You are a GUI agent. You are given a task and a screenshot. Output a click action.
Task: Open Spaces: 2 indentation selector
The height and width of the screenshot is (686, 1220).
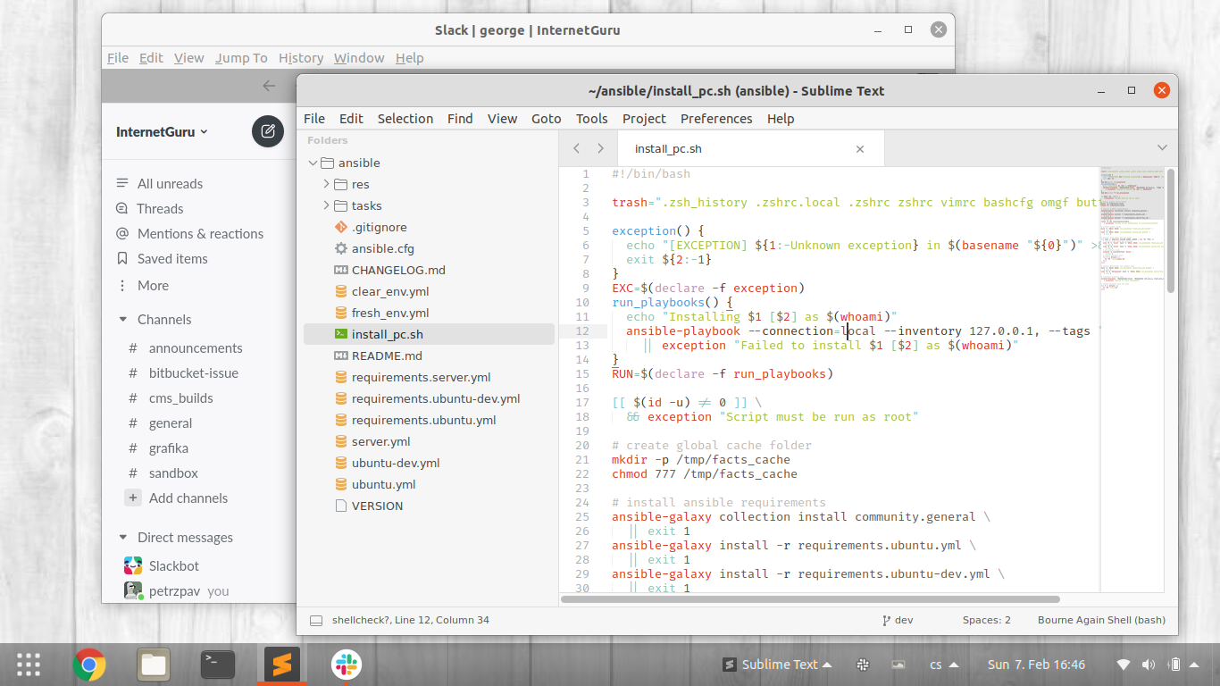click(987, 620)
